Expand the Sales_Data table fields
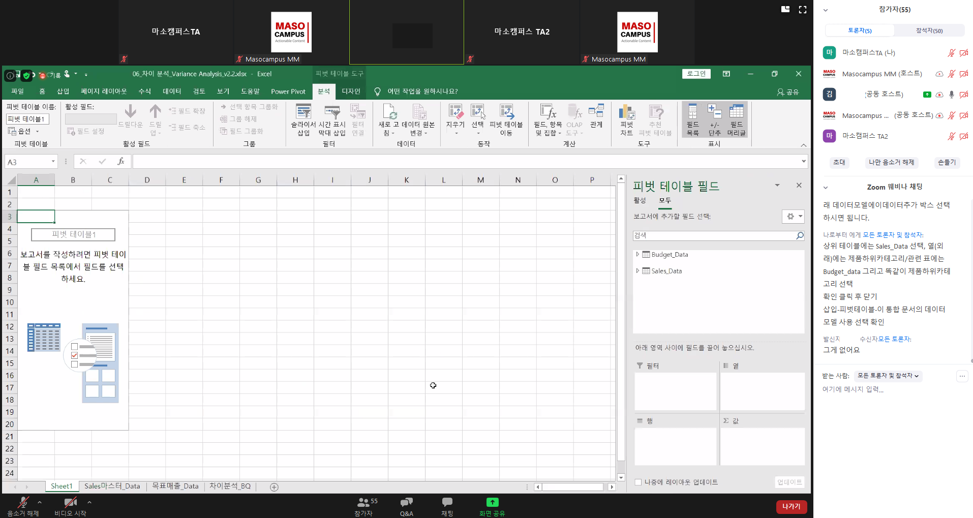Screen dimensions: 973x518 (637, 271)
